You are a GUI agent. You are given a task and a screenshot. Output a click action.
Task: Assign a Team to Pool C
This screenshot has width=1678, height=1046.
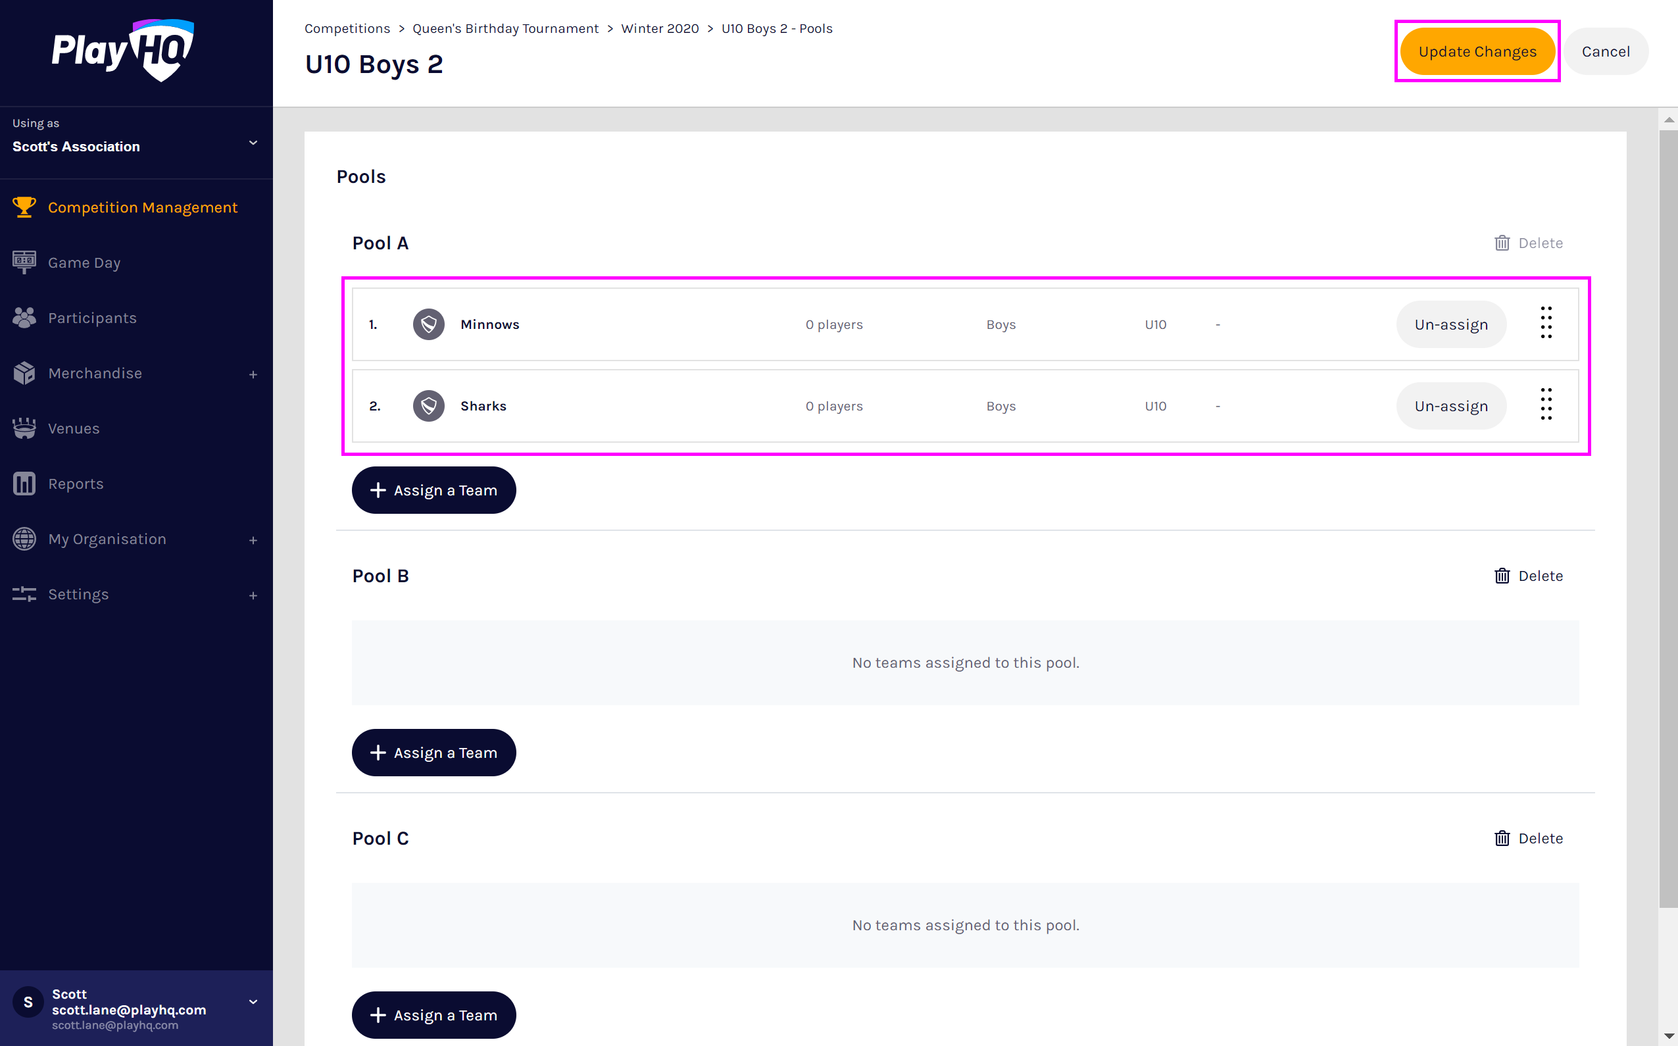coord(433,1015)
